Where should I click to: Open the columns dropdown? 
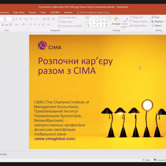click(49, 25)
